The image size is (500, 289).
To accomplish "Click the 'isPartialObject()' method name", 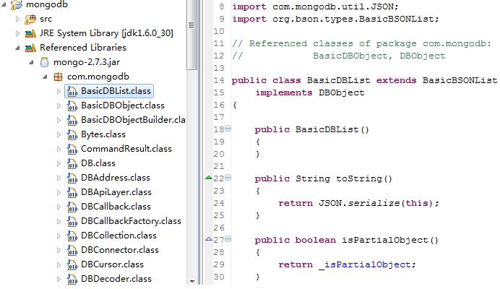I will coord(390,240).
